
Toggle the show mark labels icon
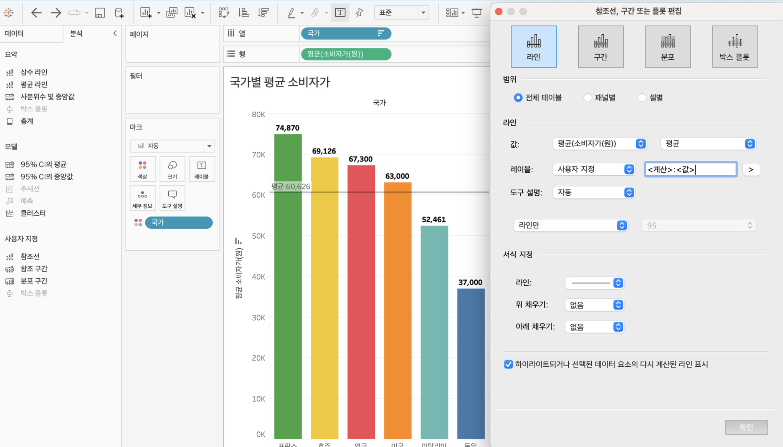pyautogui.click(x=340, y=13)
